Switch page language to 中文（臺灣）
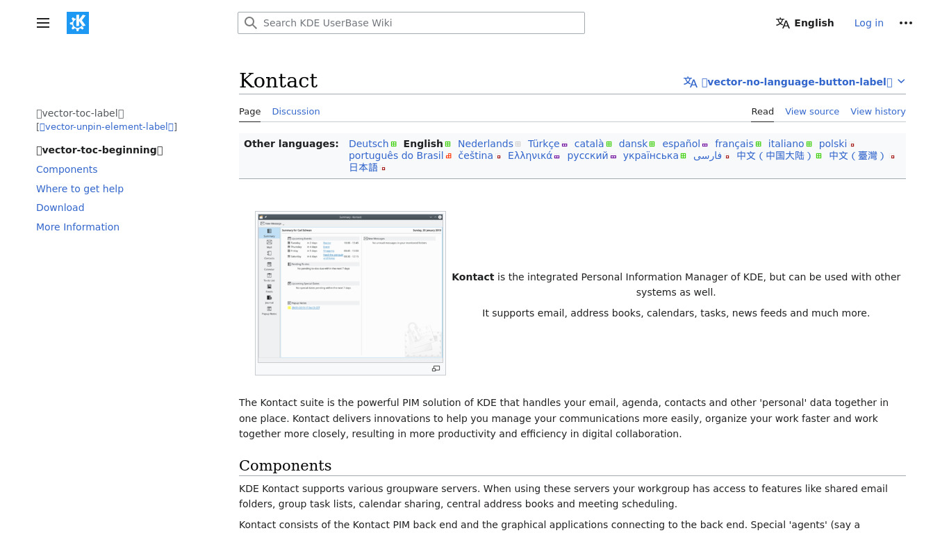Image resolution: width=949 pixels, height=533 pixels. pos(858,155)
